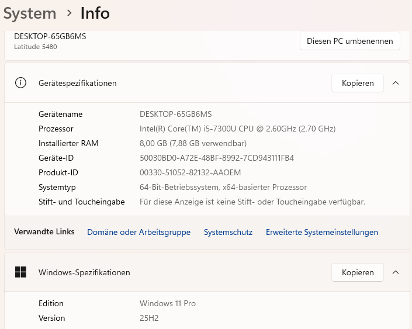412x329 pixels.
Task: Go back to System in breadcrumb
Action: 30,13
